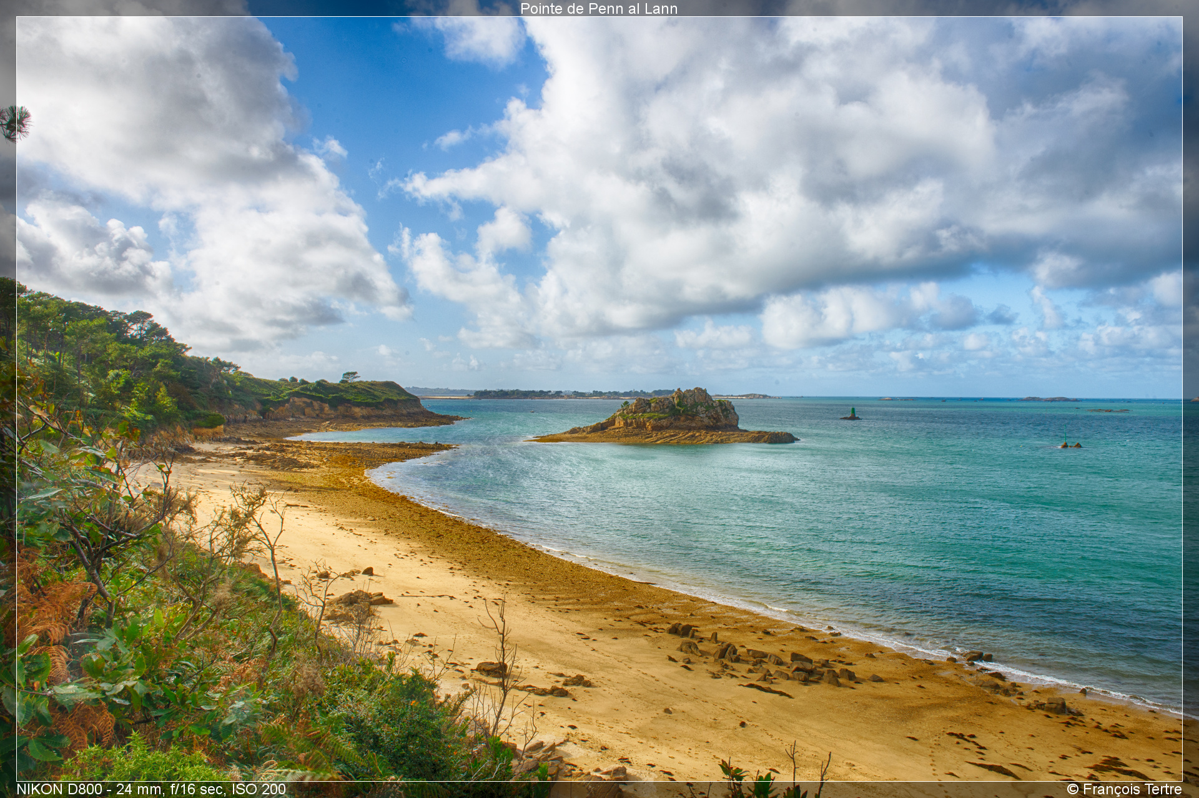Image resolution: width=1199 pixels, height=798 pixels.
Task: Click the title text 'Pointe de Penn al Lann'
Action: coord(599,8)
